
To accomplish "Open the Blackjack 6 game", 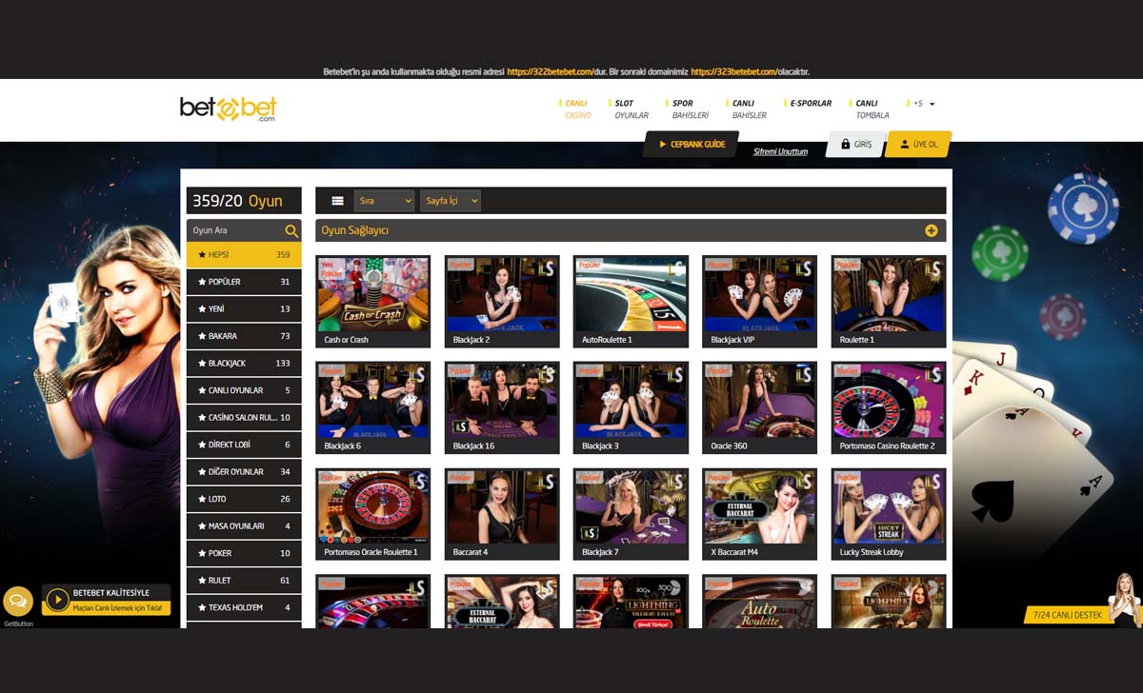I will pyautogui.click(x=372, y=407).
